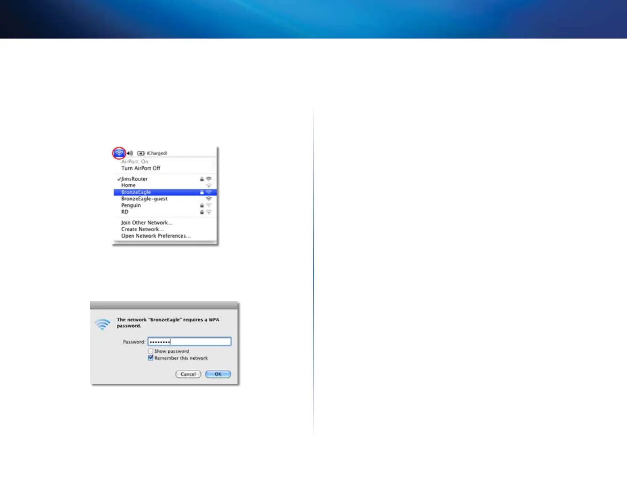Confirm the password with OK
The width and height of the screenshot is (627, 485).
click(218, 374)
